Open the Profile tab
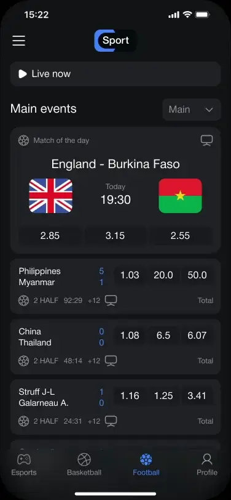 207,465
